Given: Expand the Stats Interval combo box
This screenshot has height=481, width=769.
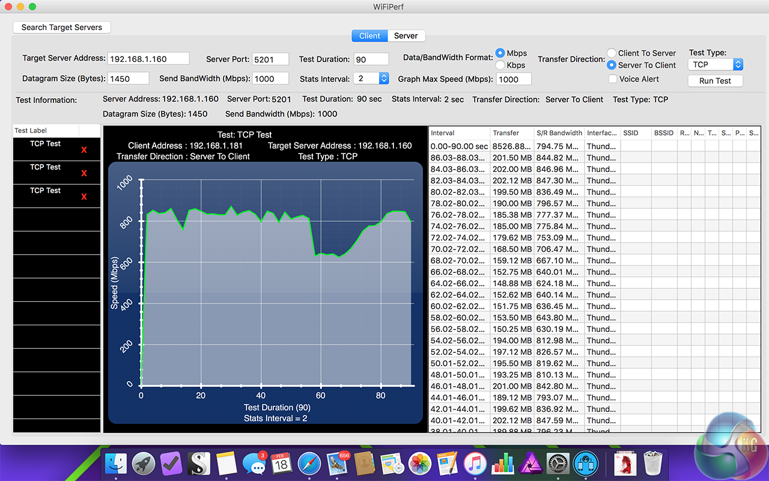Looking at the screenshot, I should pyautogui.click(x=383, y=78).
